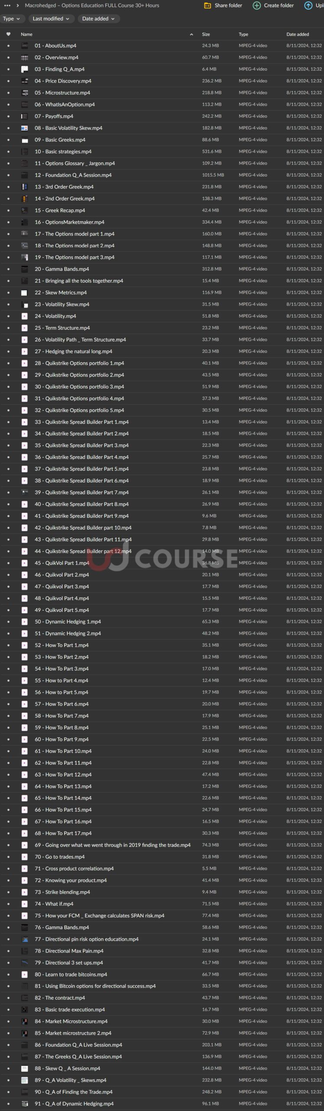The width and height of the screenshot is (324, 1111).
Task: Toggle the favorite dot for 20 - Gamma Bands.mp4
Action: coord(8,269)
